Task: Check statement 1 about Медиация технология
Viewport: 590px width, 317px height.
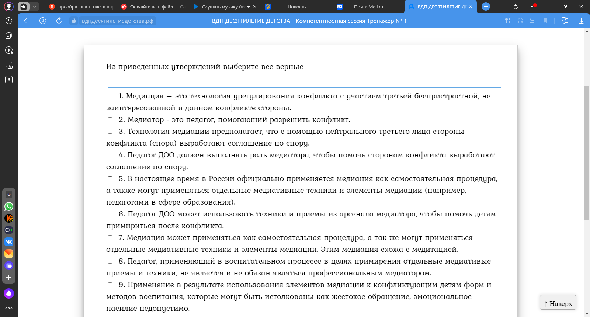Action: click(x=110, y=96)
